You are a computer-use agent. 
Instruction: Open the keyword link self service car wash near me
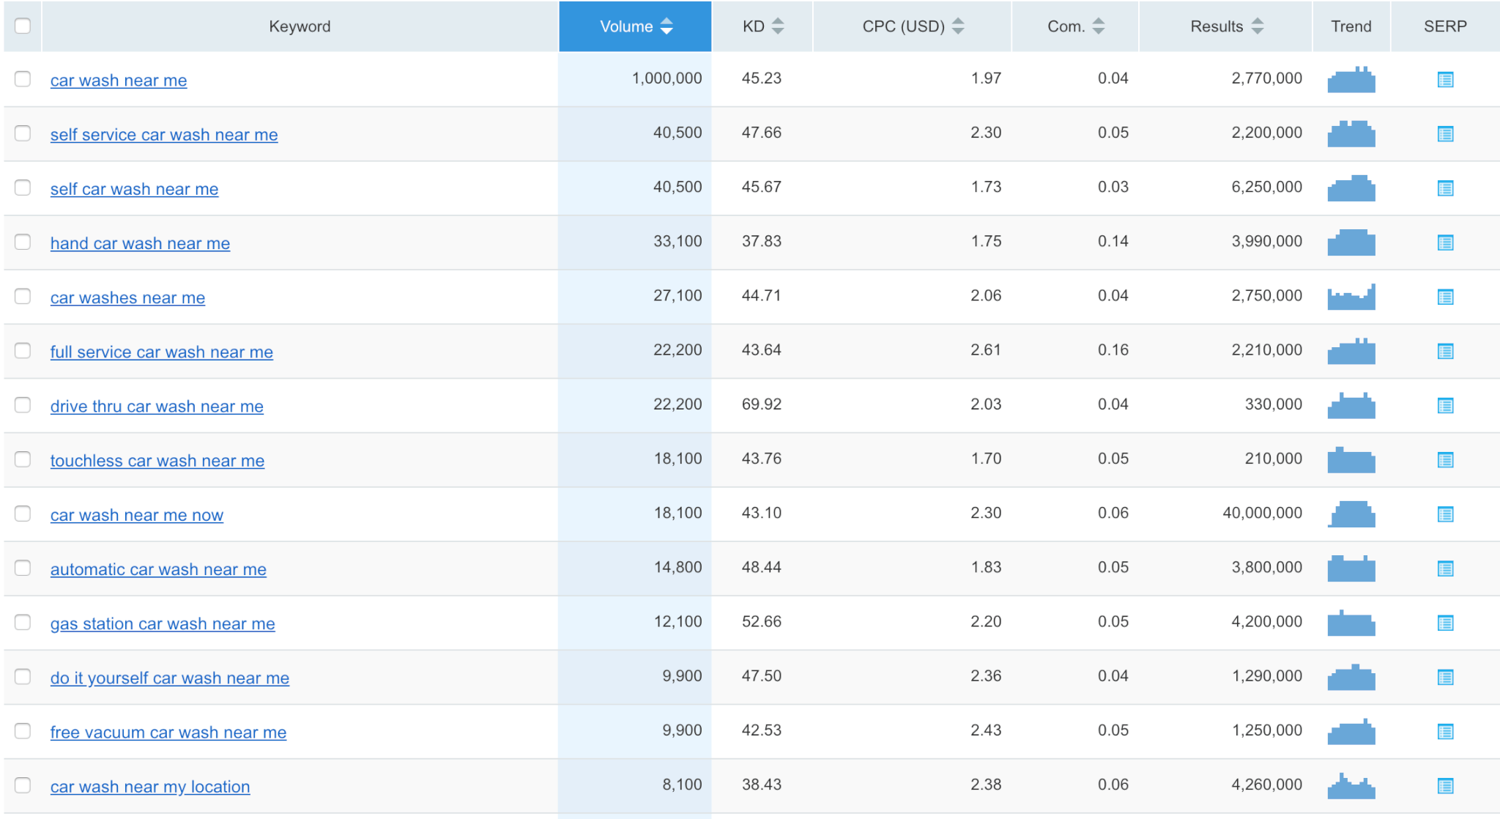tap(163, 134)
